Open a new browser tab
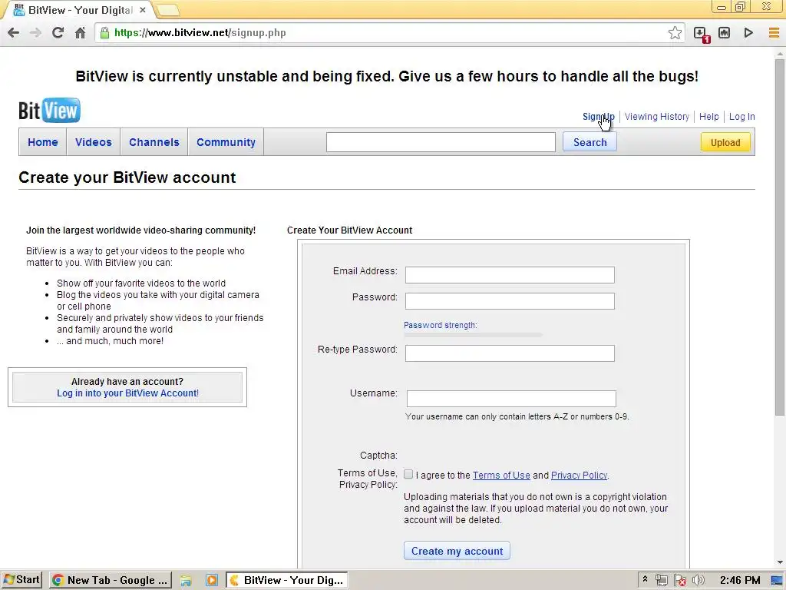The height and width of the screenshot is (590, 786). [x=168, y=10]
